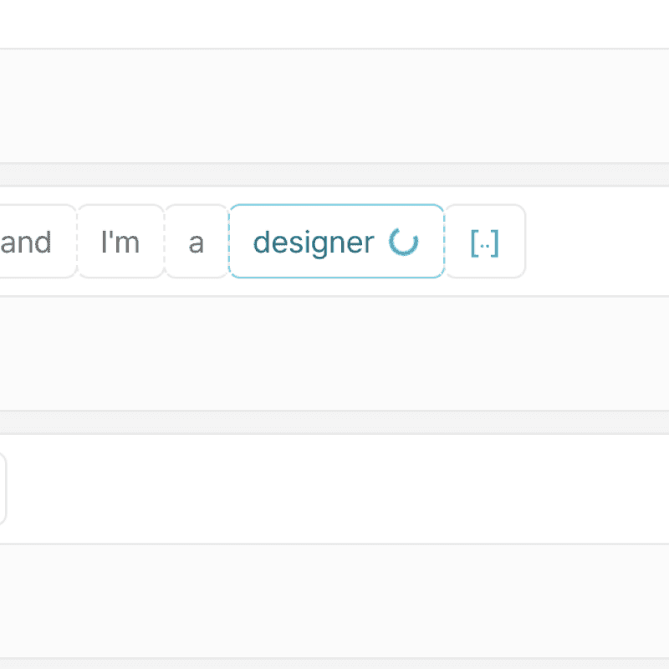Click the gray panel below the word chips

(334, 353)
